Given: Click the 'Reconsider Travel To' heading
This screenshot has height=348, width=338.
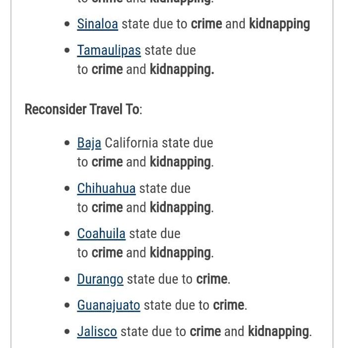Looking at the screenshot, I should pos(83,109).
